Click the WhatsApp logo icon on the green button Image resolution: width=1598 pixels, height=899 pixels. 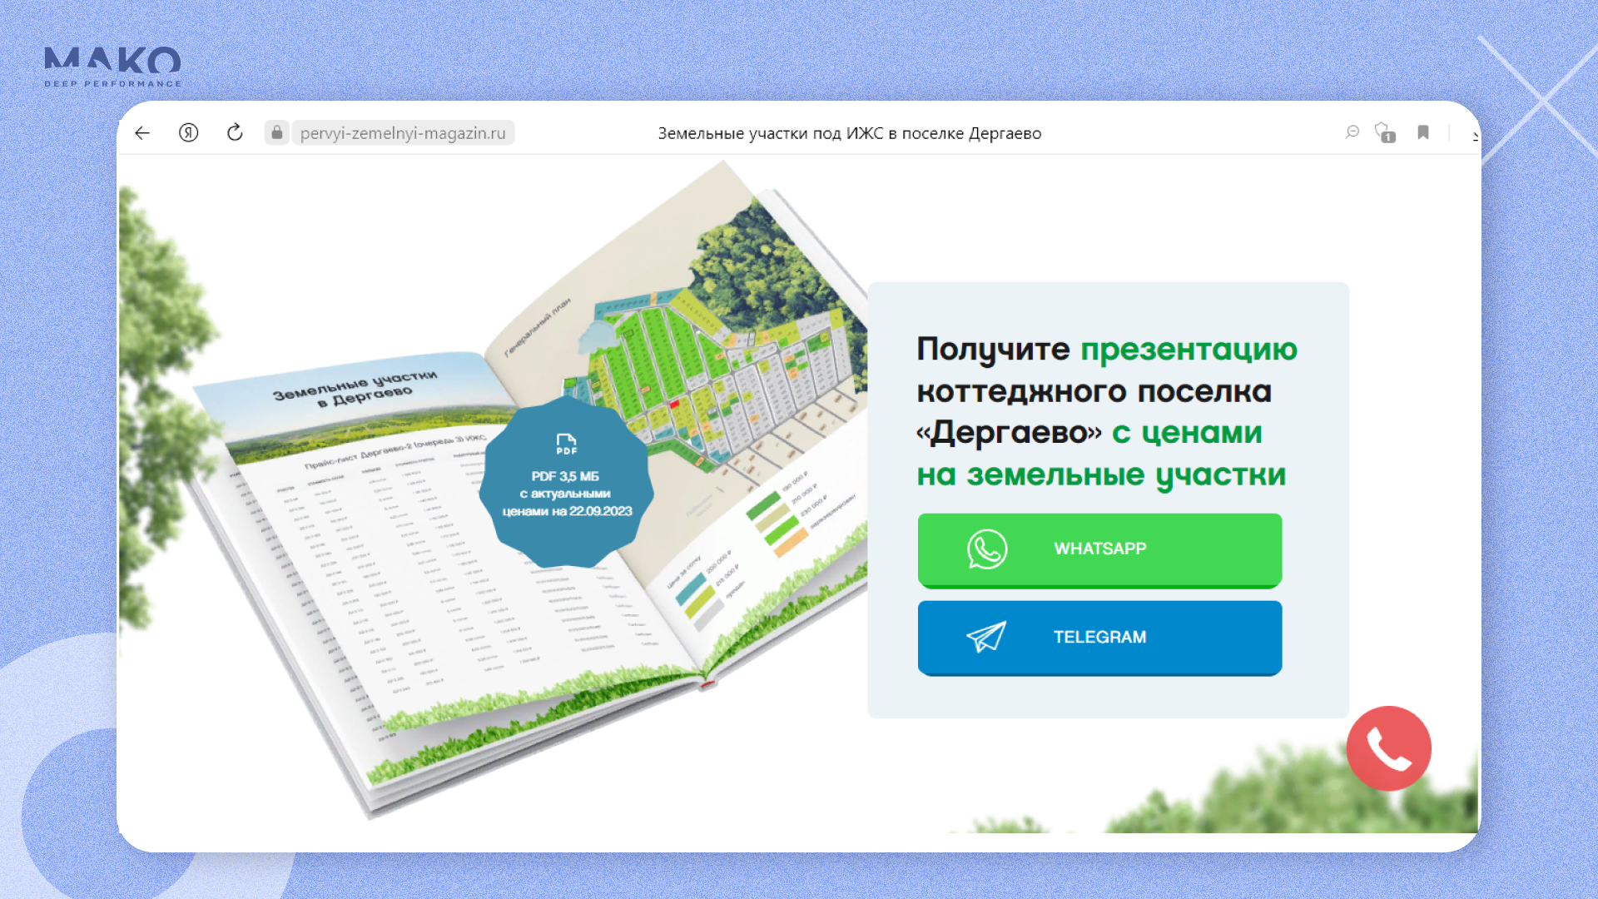tap(987, 549)
